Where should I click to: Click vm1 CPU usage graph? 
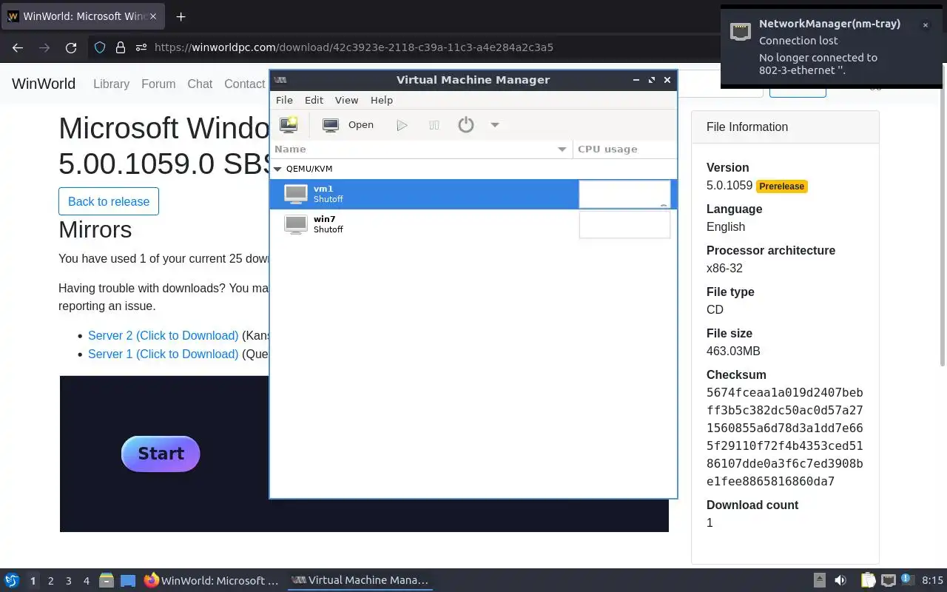[624, 194]
